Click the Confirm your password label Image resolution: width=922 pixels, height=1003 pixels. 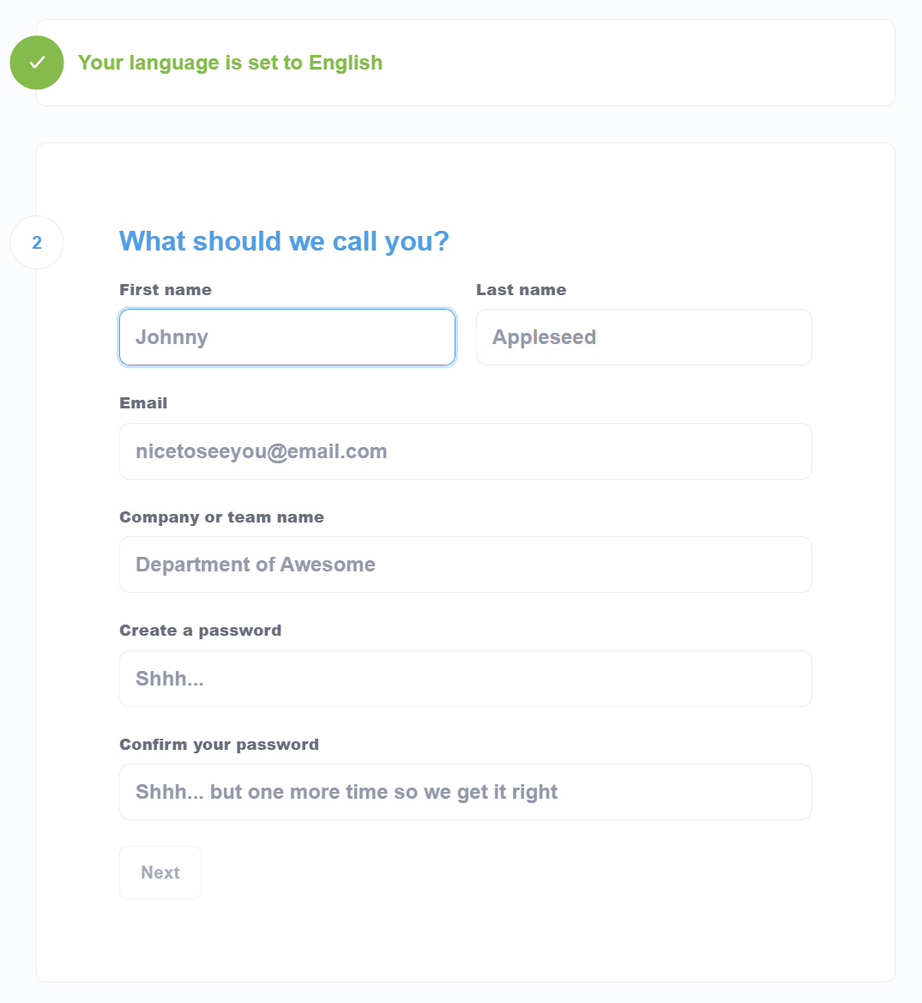(219, 745)
